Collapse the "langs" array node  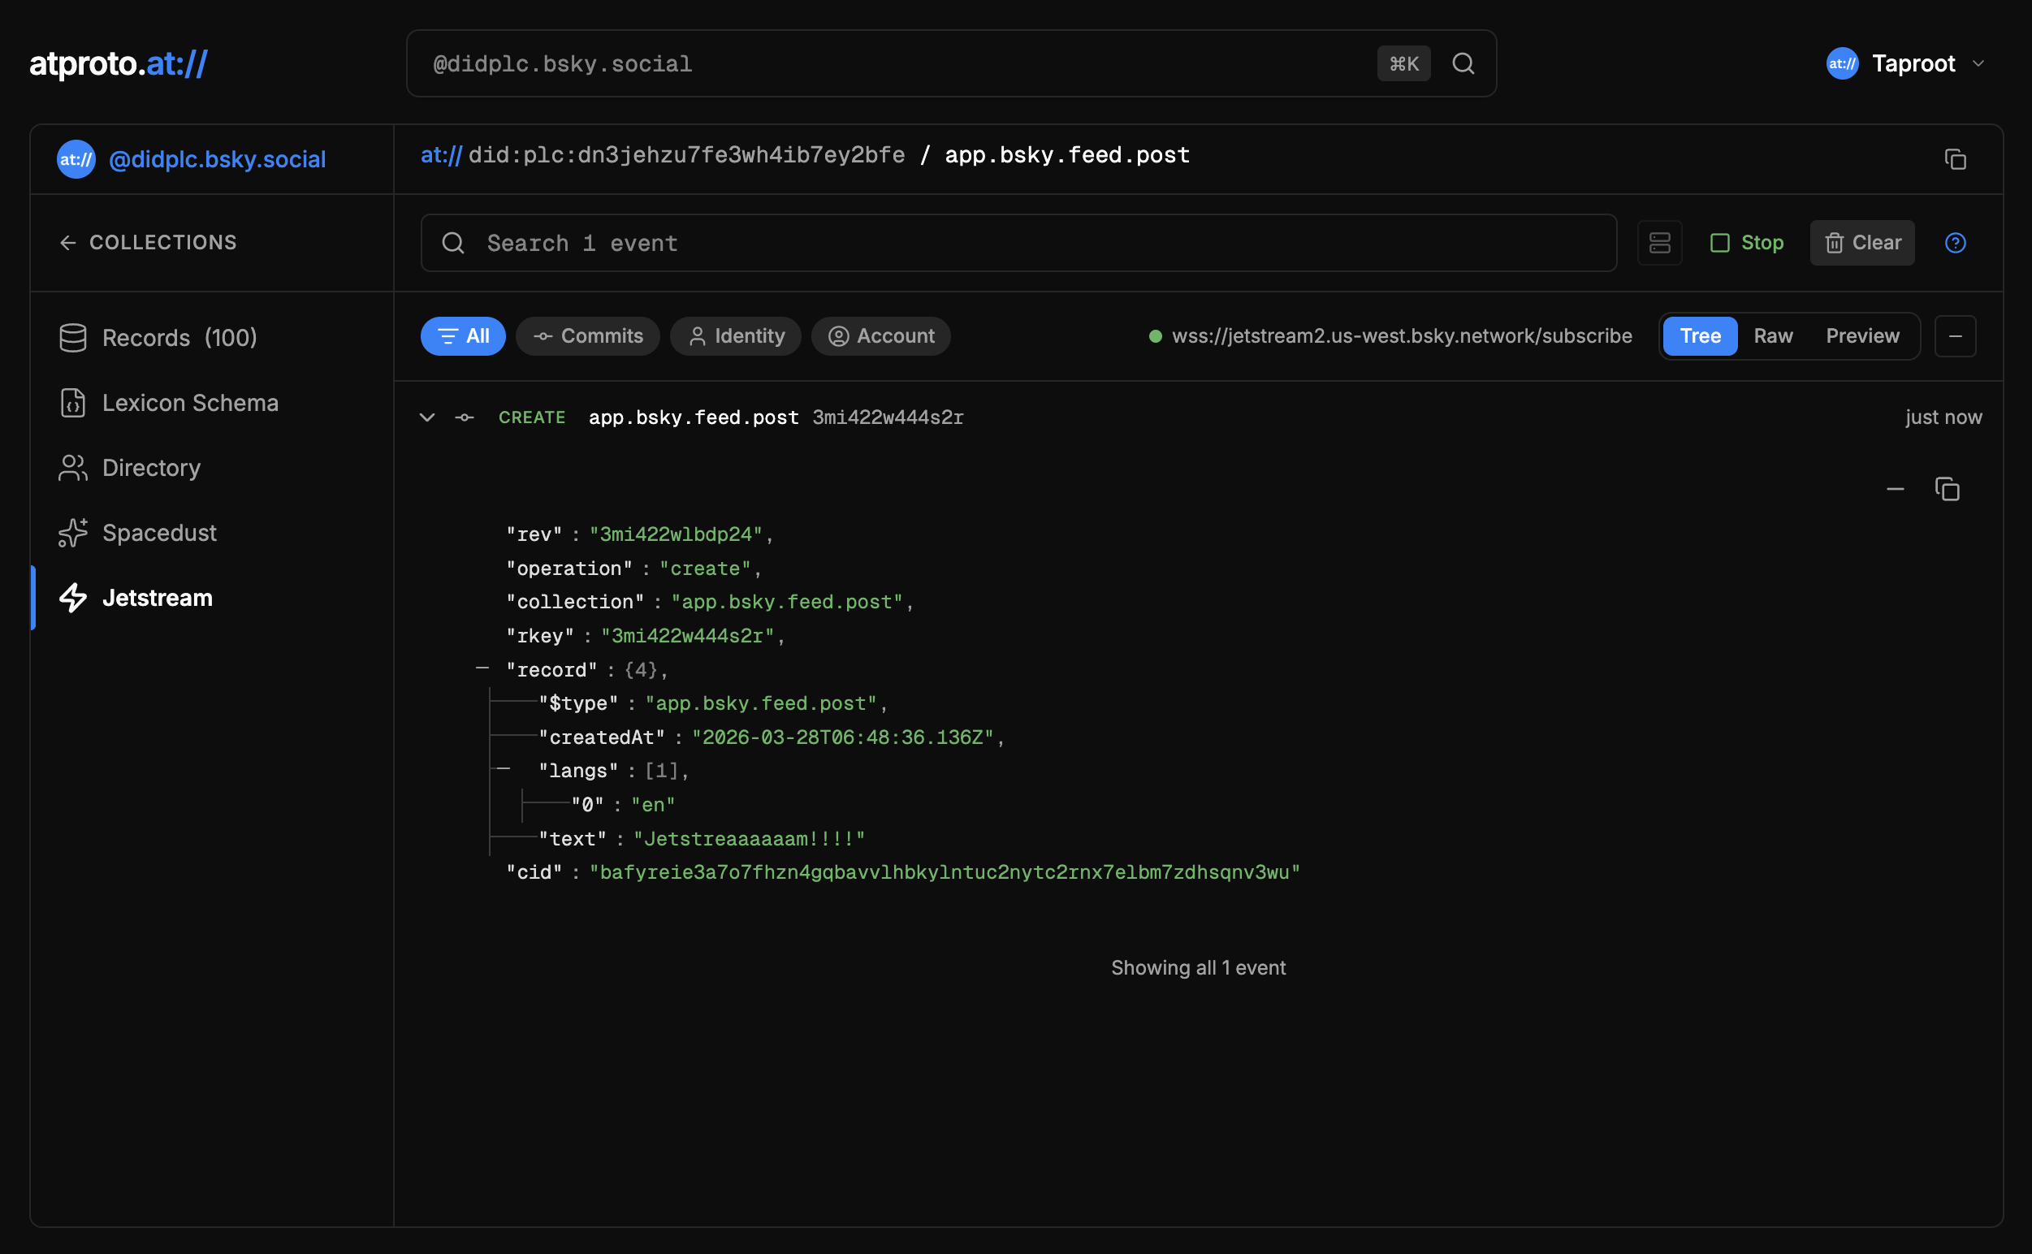(x=504, y=769)
